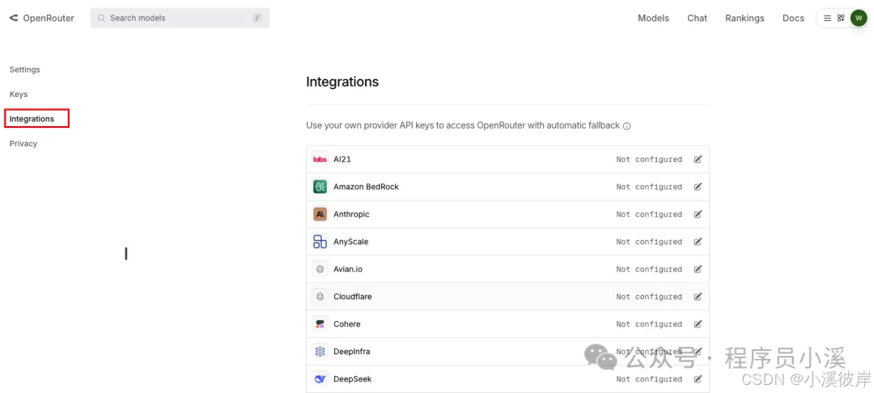The image size is (874, 393).
Task: Click the AnyScale logo
Action: [x=320, y=242]
